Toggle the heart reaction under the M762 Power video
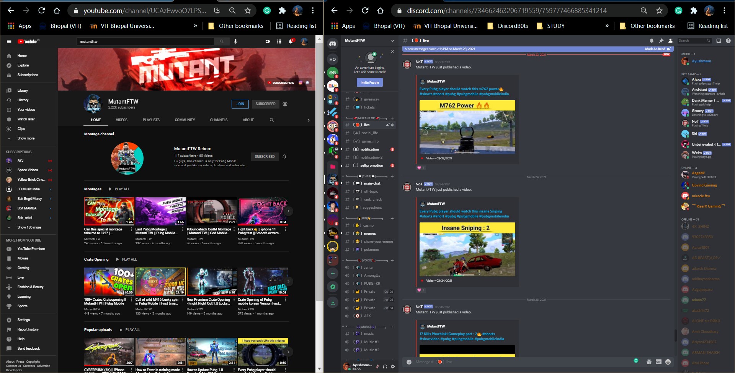The height and width of the screenshot is (373, 735). click(421, 168)
